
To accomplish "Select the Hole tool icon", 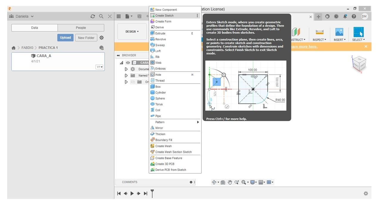I will pyautogui.click(x=152, y=75).
